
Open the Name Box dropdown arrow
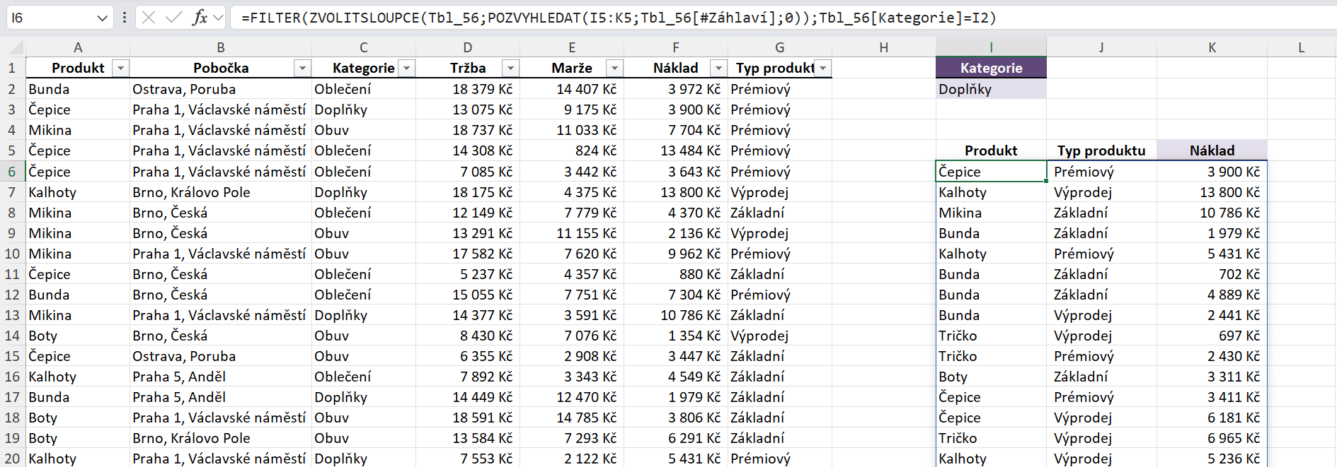[x=103, y=18]
